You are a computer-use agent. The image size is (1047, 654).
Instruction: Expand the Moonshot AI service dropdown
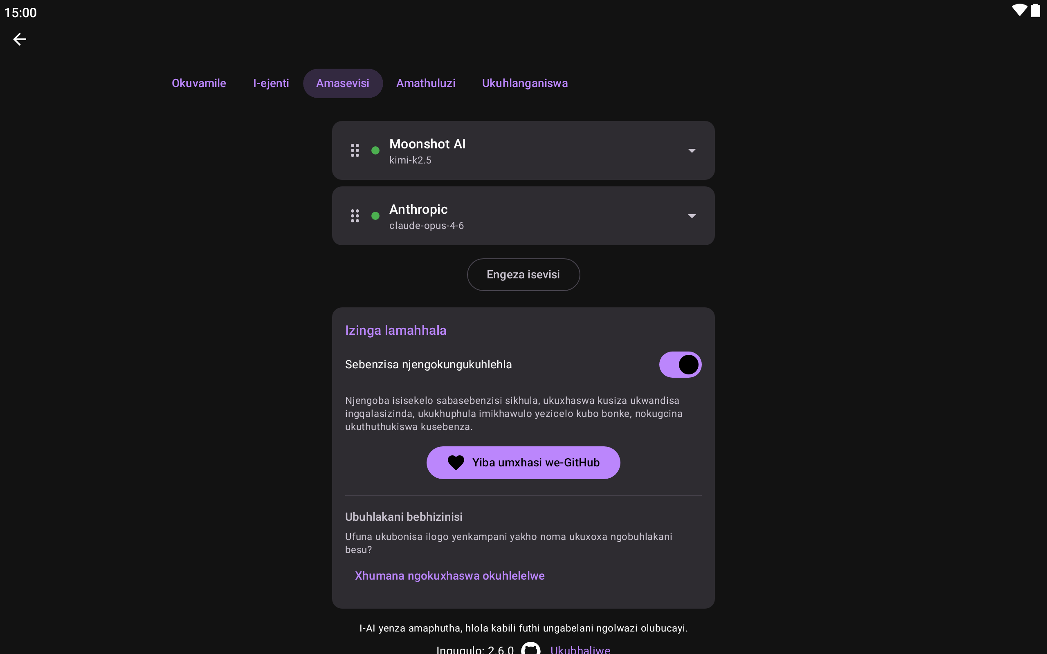point(692,150)
